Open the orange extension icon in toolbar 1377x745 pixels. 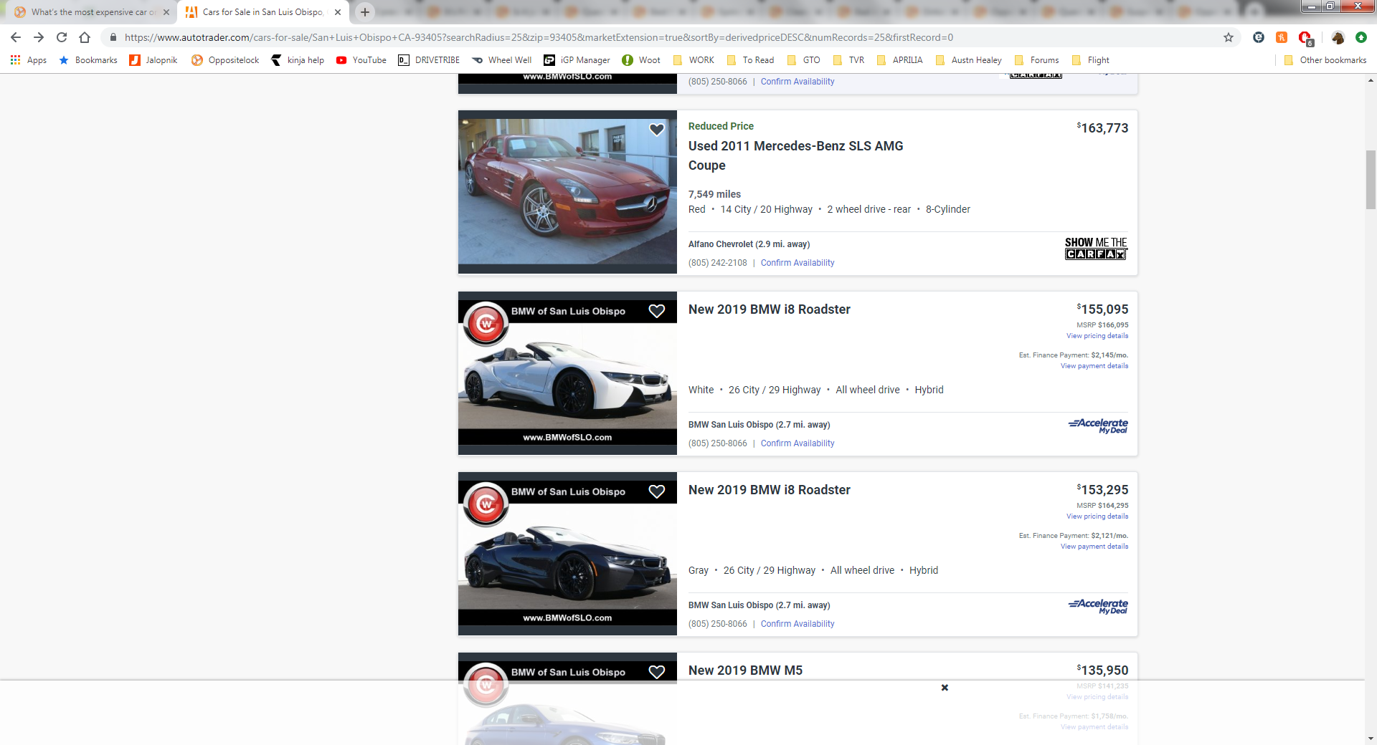point(1282,37)
